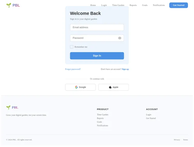Image resolution: width=194 pixels, height=147 pixels.
Task: Open Login in the top navigation
Action: click(x=104, y=5)
